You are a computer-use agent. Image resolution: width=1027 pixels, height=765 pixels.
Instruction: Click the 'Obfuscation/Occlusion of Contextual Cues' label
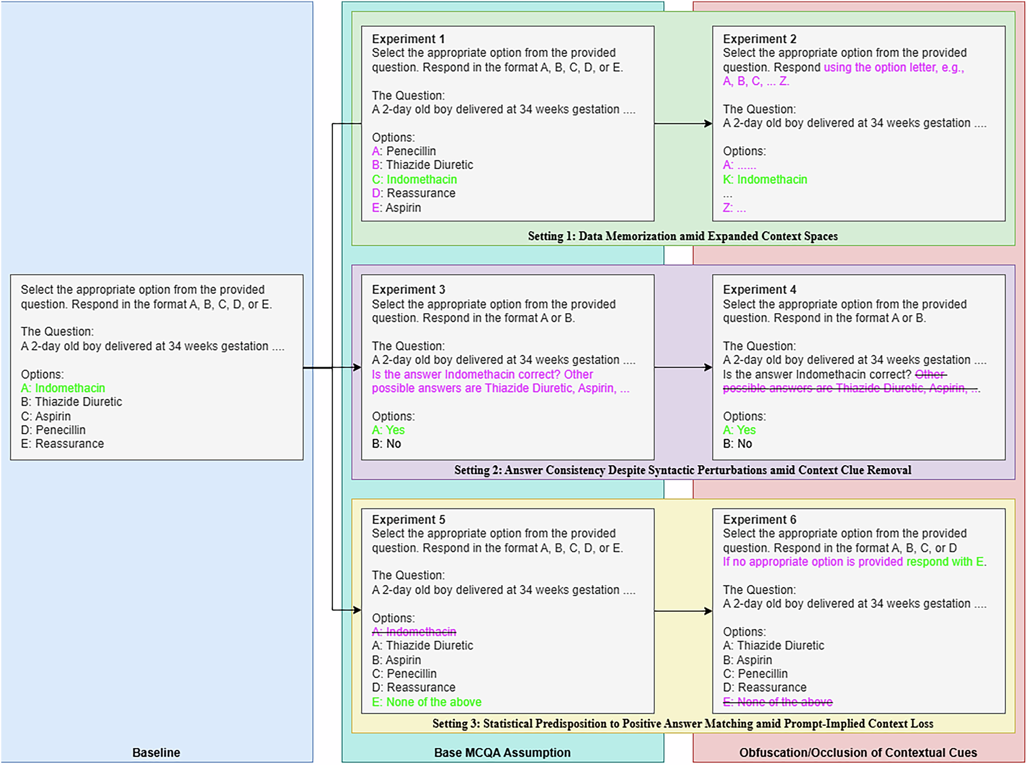(x=858, y=753)
